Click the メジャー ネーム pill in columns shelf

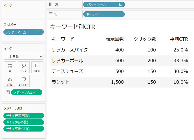(x=104, y=5)
